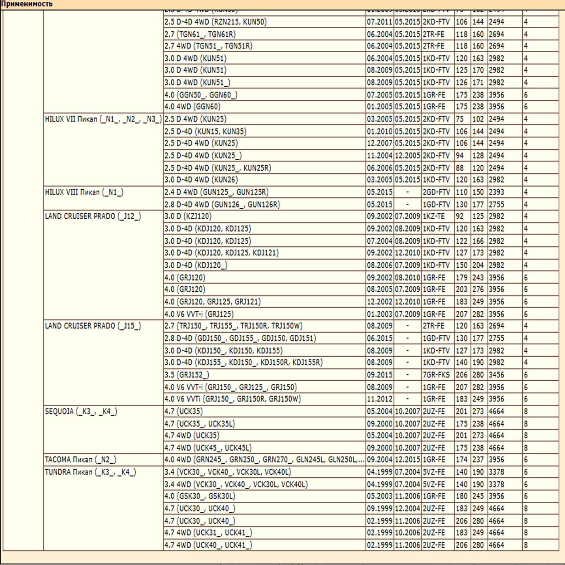
Task: Click the 4.0 (GSK30_, GSK30L) Tundra row
Action: 200,496
